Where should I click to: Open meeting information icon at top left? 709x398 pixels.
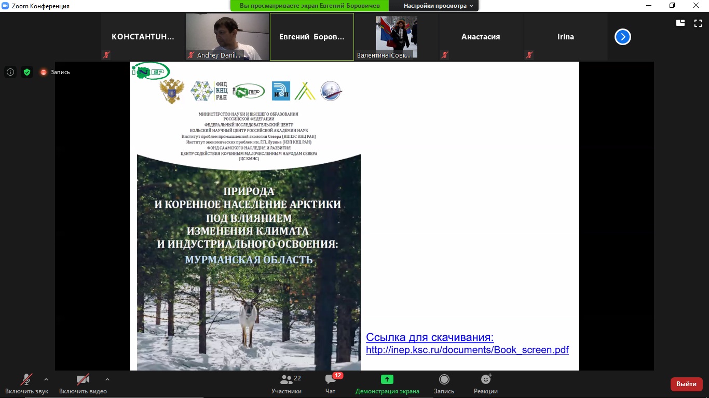coord(10,72)
